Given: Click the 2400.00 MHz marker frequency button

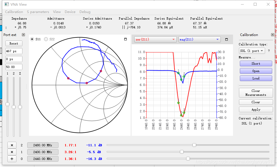Looking at the screenshot, I should (43, 152).
